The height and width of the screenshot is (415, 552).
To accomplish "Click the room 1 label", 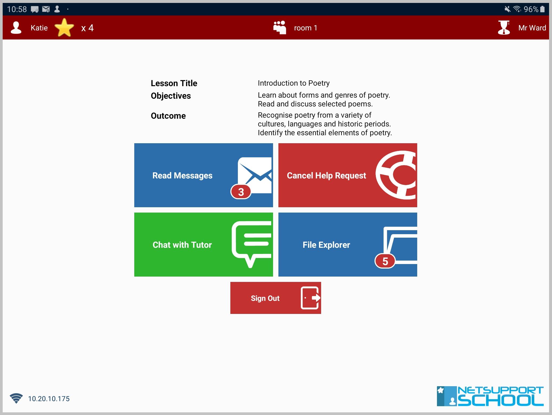I will tap(306, 28).
